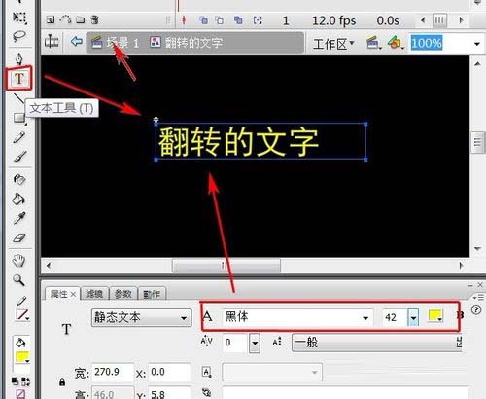Click the Y position field 5.8
This screenshot has height=399, width=486.
point(169,393)
